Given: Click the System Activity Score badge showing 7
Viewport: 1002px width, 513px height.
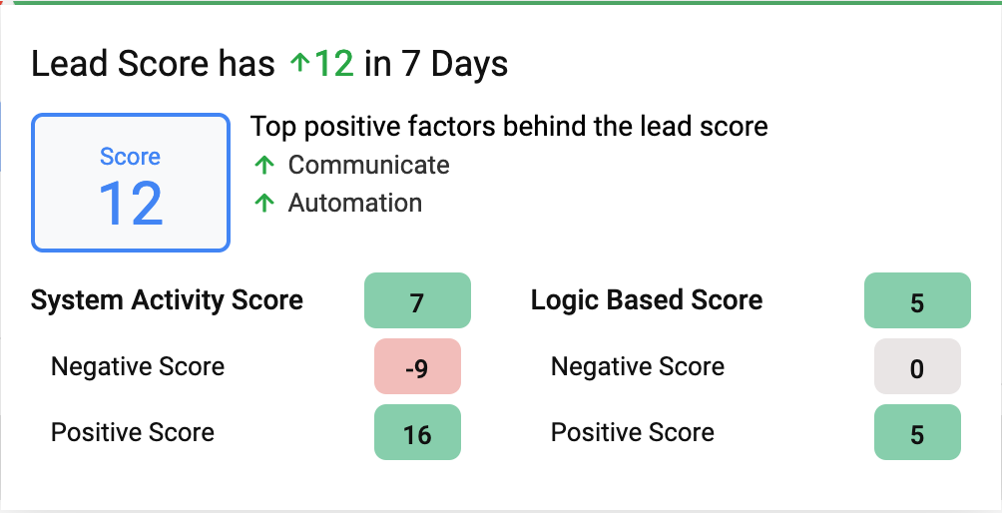Looking at the screenshot, I should [417, 300].
